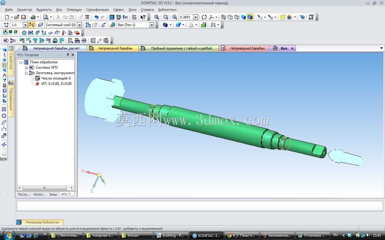Switch to токарная о... taskbar window
Viewport: 385px width, 240px height.
[x=101, y=235]
